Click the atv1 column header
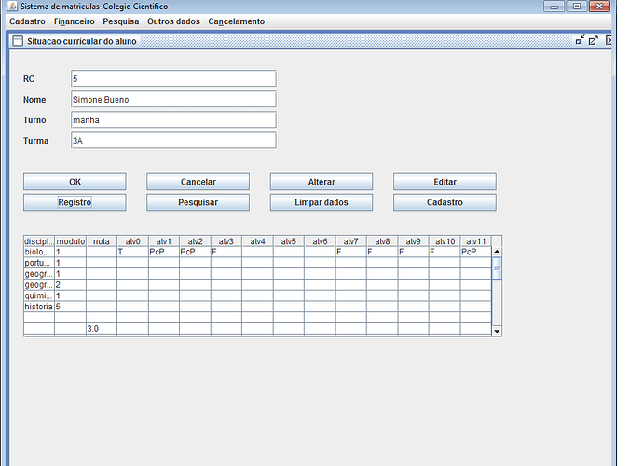The height and width of the screenshot is (466, 643). (x=164, y=241)
